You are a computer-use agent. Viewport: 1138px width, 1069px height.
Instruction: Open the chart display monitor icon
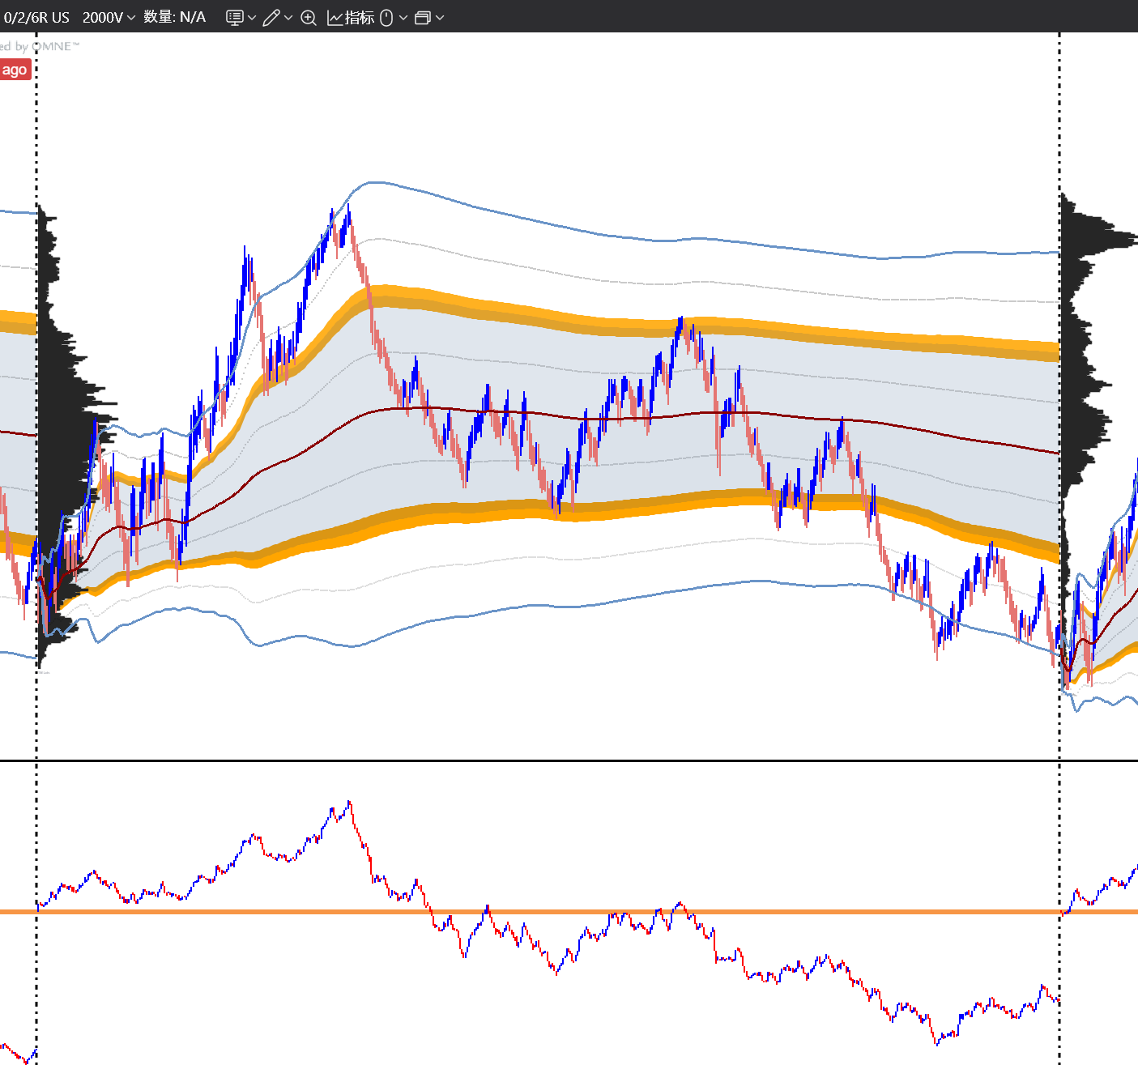click(234, 18)
